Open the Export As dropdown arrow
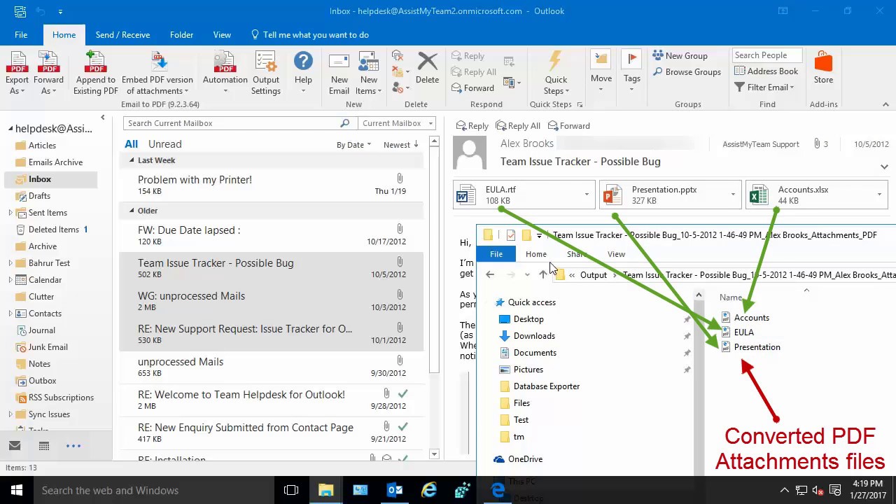The height and width of the screenshot is (504, 896). point(22,92)
